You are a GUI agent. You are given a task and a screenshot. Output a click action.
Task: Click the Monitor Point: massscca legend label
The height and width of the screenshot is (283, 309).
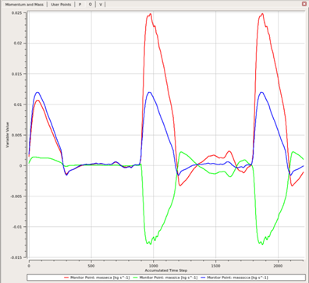click(237, 278)
